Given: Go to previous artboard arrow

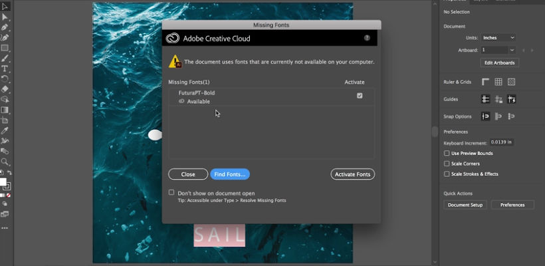Looking at the screenshot, I should (524, 51).
